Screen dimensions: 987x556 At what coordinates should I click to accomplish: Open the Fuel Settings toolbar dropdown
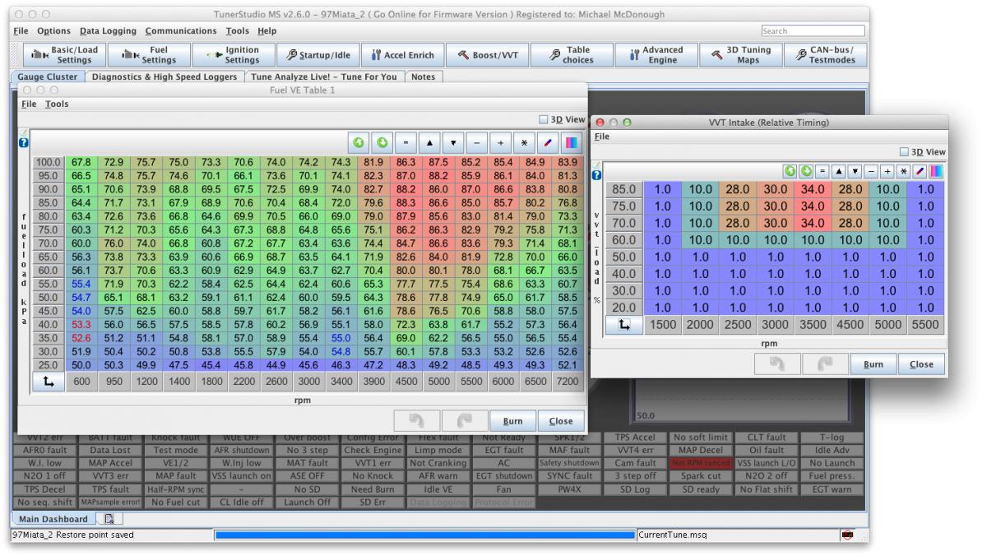[x=149, y=55]
